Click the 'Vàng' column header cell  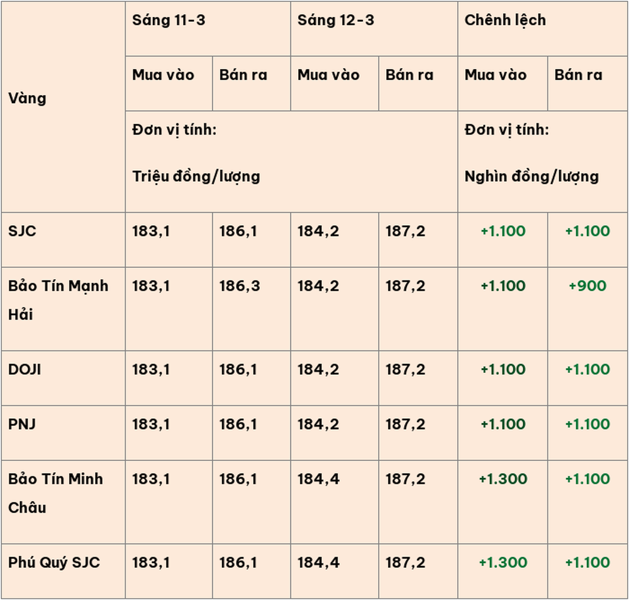pyautogui.click(x=27, y=98)
